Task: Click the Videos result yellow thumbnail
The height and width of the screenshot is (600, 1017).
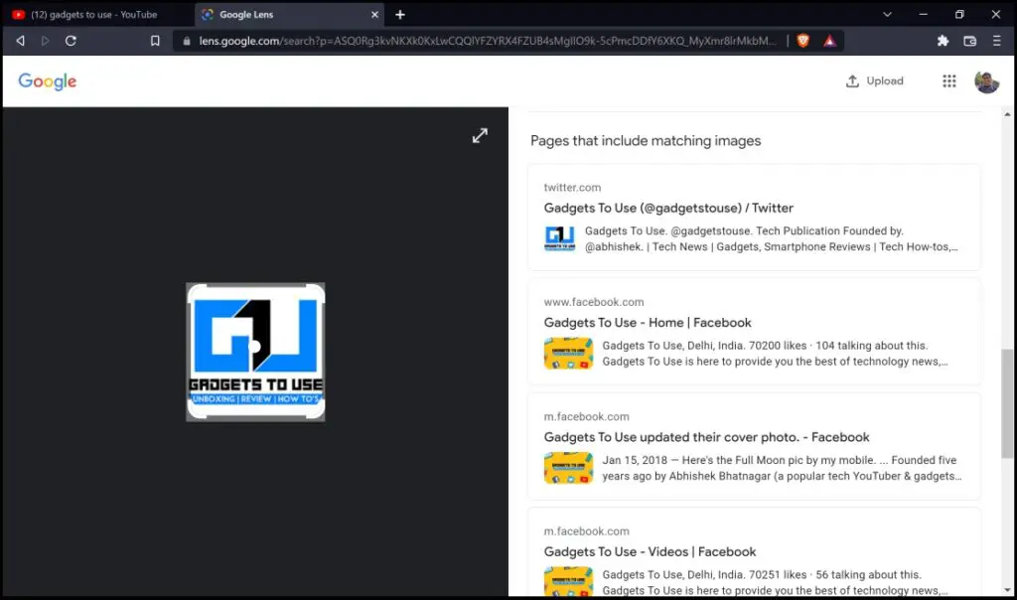Action: 568,581
